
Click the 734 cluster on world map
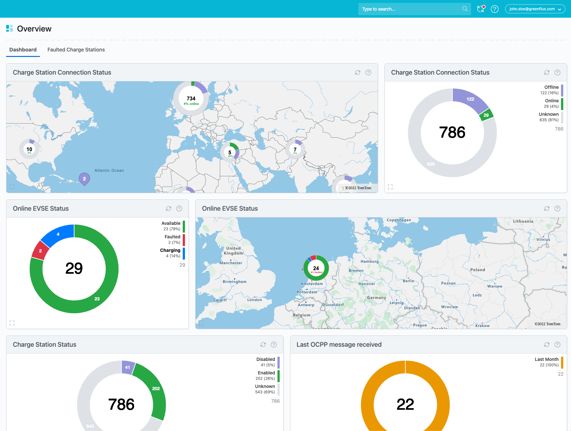point(191,99)
